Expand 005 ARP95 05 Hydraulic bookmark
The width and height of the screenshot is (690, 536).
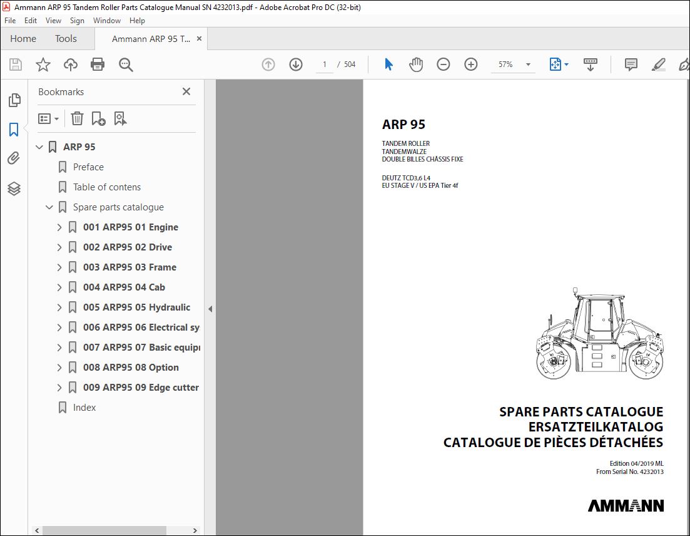click(x=59, y=307)
